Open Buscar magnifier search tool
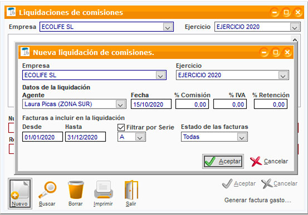The width and height of the screenshot is (308, 215). pyautogui.click(x=47, y=194)
